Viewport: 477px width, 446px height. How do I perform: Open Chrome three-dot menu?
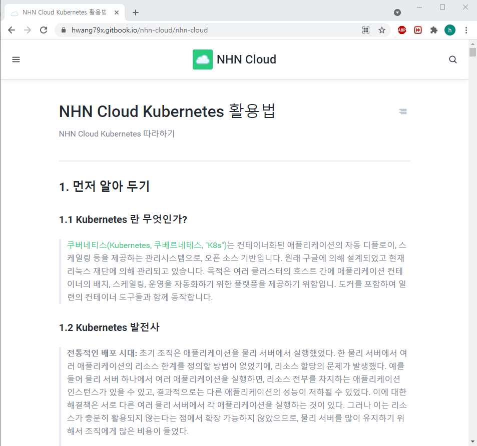tap(466, 30)
